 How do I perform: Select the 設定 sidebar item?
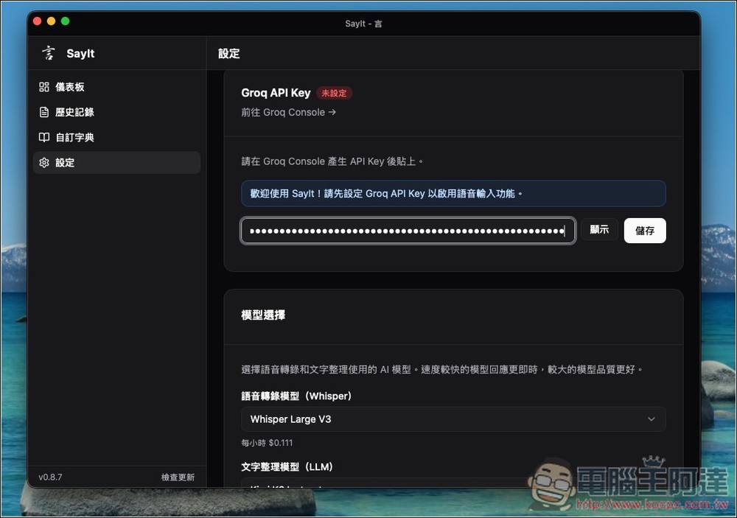coord(116,163)
